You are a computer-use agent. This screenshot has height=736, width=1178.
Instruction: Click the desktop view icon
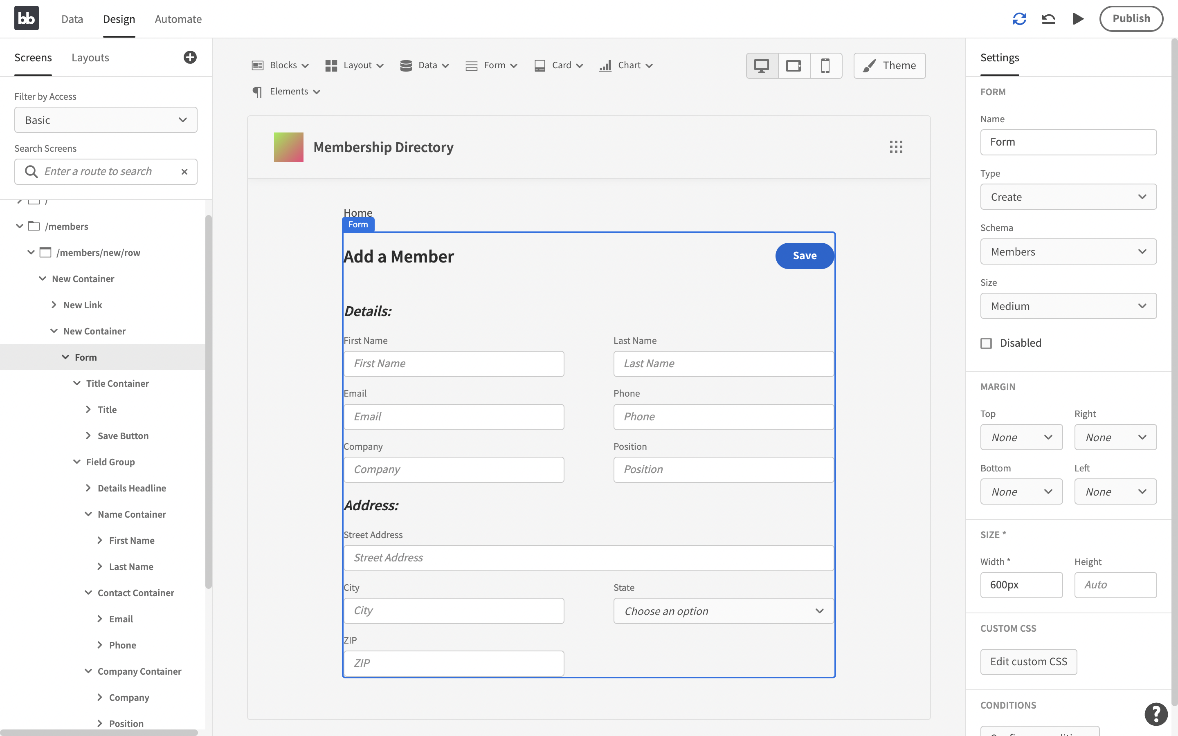[x=762, y=65]
